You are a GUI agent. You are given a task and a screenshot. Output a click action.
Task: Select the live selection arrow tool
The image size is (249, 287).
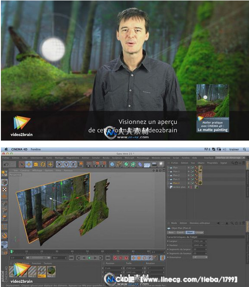[22, 164]
